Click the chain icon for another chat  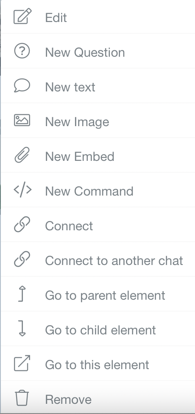point(22,259)
